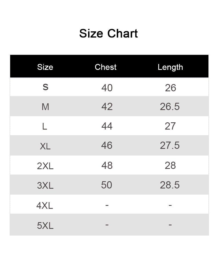Click the chest dash in 4XL row
This screenshot has height=265, width=217.
point(107,205)
